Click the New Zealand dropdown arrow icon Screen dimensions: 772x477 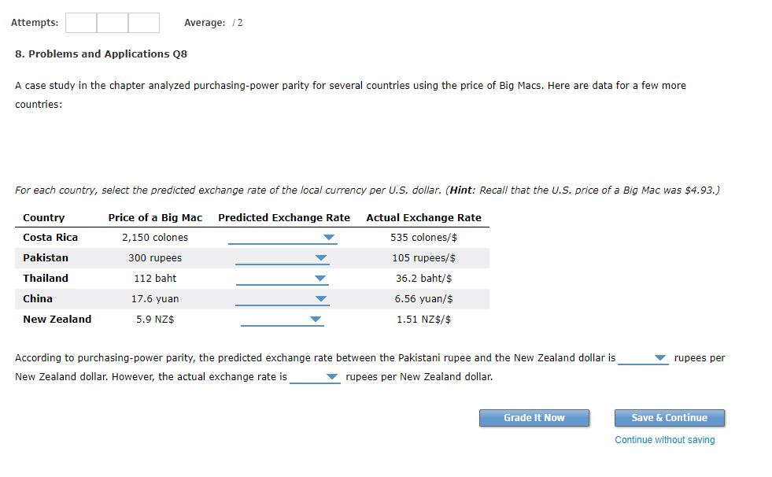pos(314,319)
